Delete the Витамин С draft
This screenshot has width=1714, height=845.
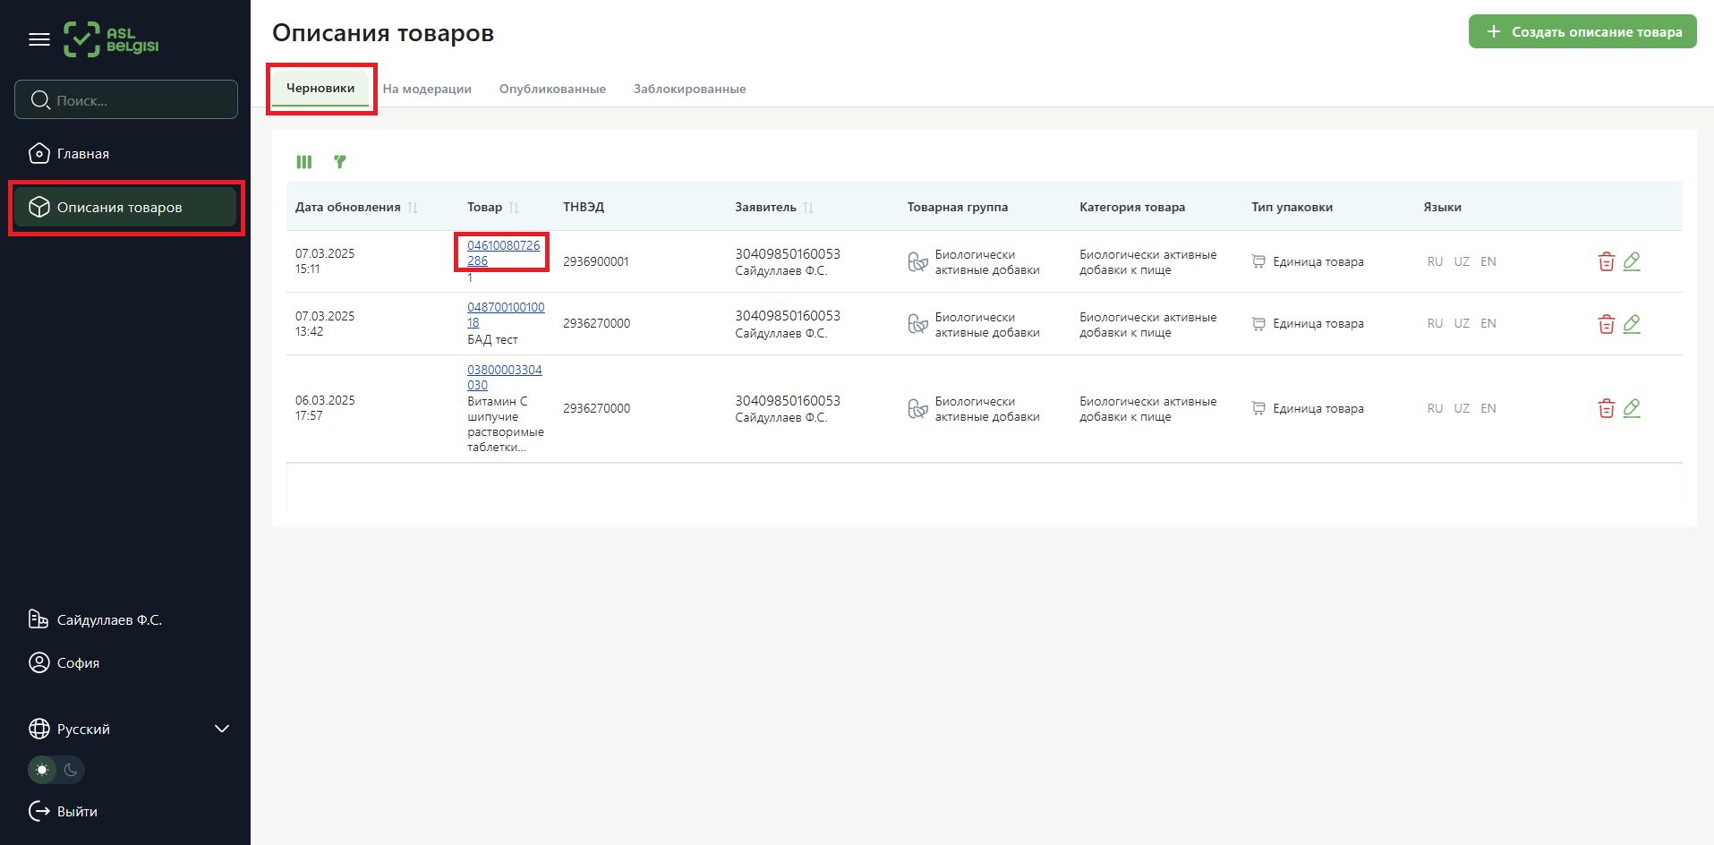click(1607, 408)
